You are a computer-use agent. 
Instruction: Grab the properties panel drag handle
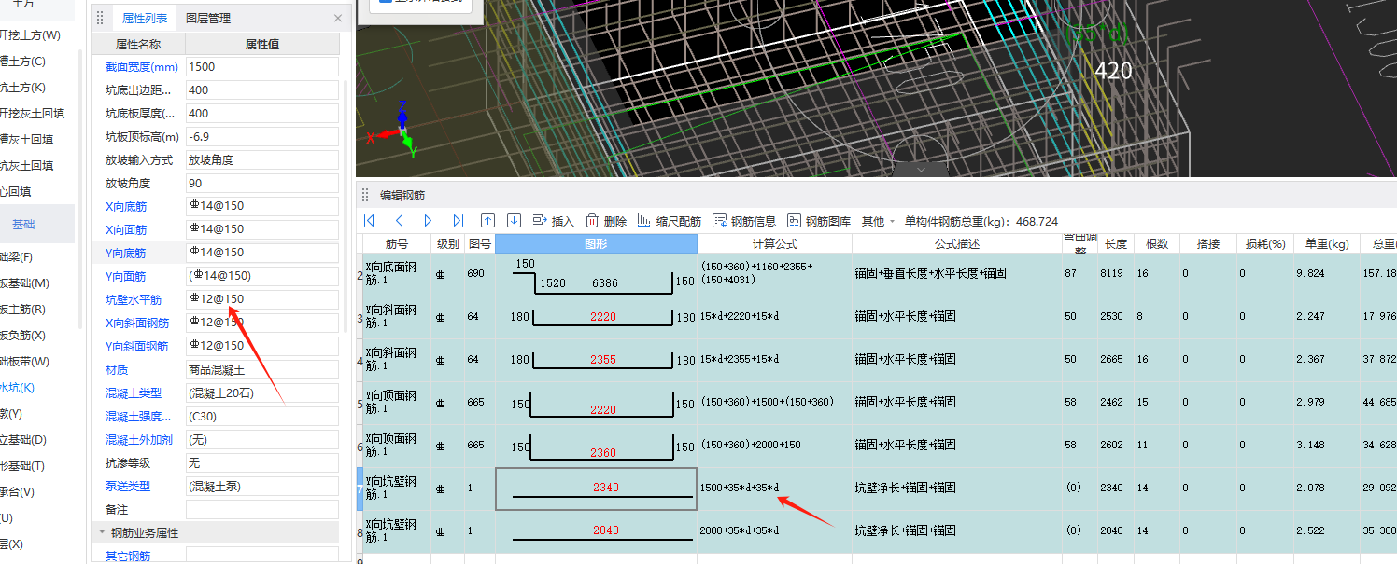coord(100,18)
